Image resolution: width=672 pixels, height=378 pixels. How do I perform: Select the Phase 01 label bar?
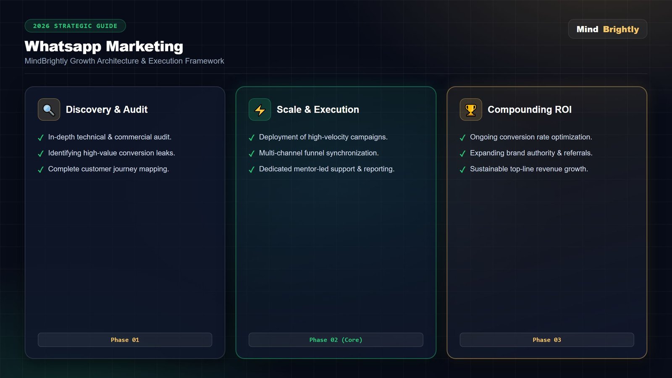click(125, 340)
